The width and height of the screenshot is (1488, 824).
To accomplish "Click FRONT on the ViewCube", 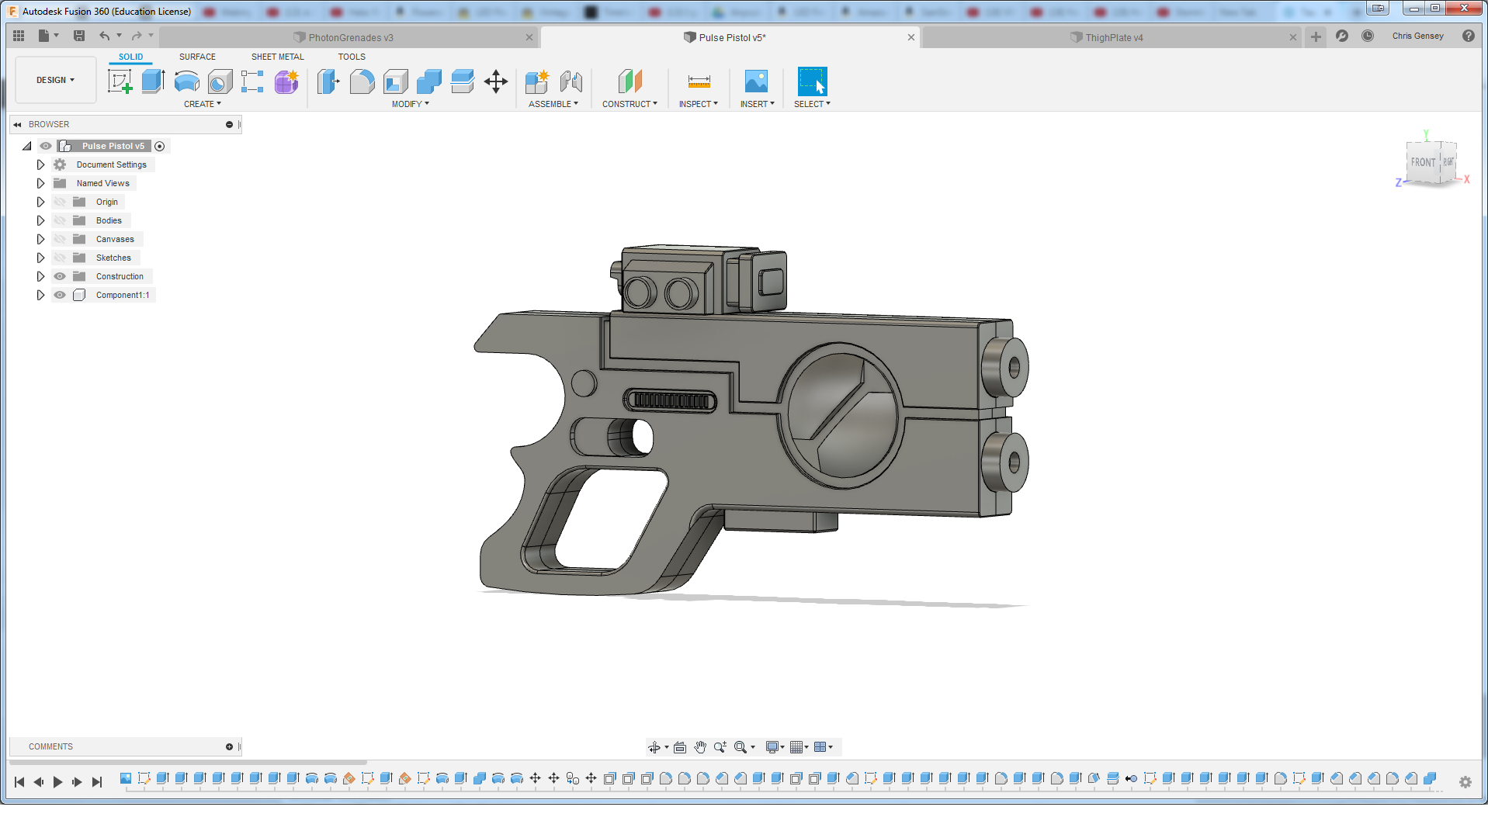I will pos(1424,162).
